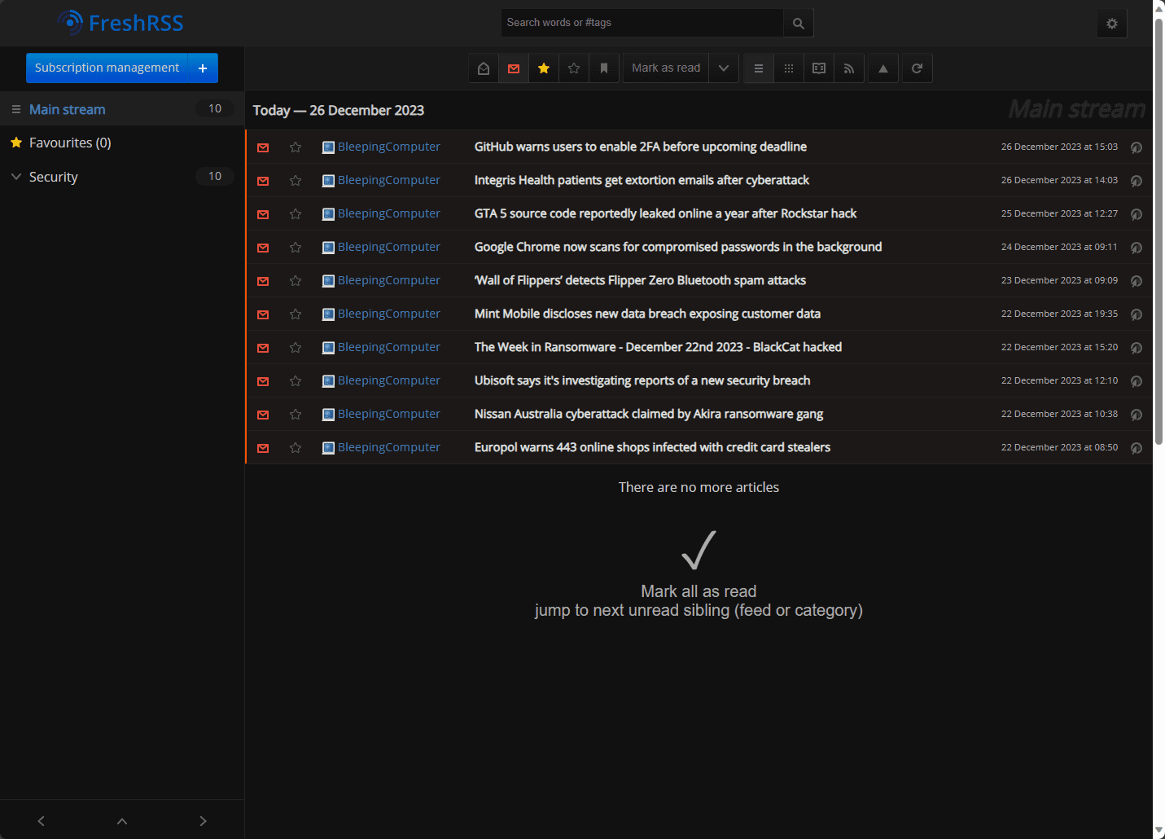Screen dimensions: 1165x839
Task: Open the settings gear menu
Action: pyautogui.click(x=1112, y=24)
